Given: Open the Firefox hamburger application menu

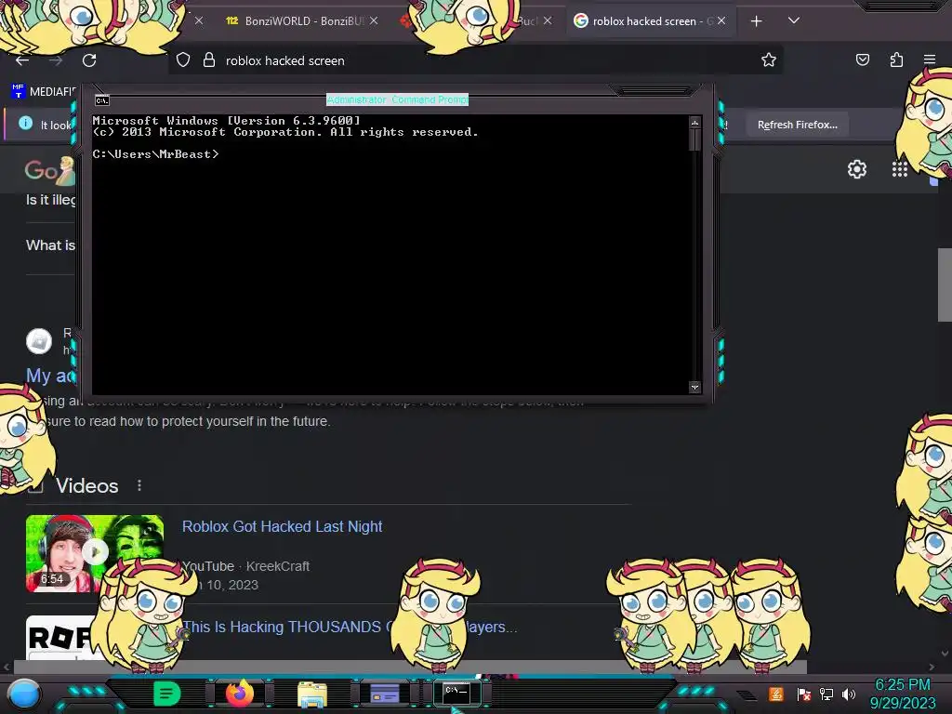Looking at the screenshot, I should coord(930,59).
